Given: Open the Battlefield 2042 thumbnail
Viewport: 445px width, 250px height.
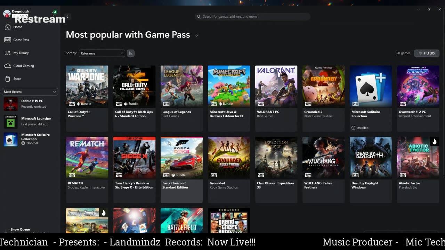Looking at the screenshot, I should [181, 220].
